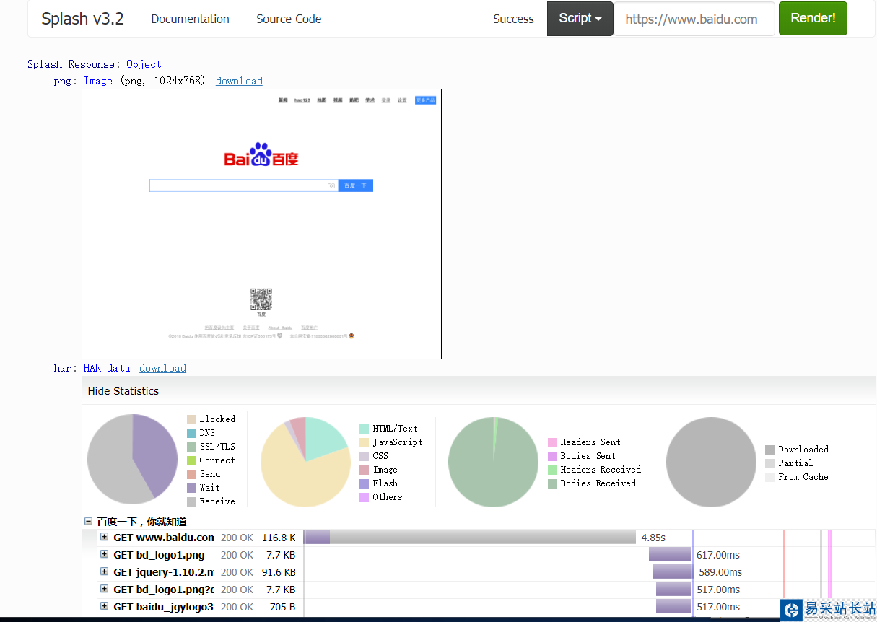Open the Script dropdown

coord(580,19)
